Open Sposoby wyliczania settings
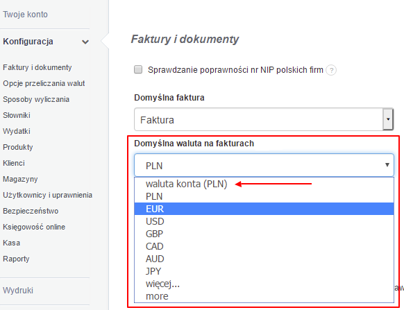Screen dimensions: 404x310 coord(36,99)
